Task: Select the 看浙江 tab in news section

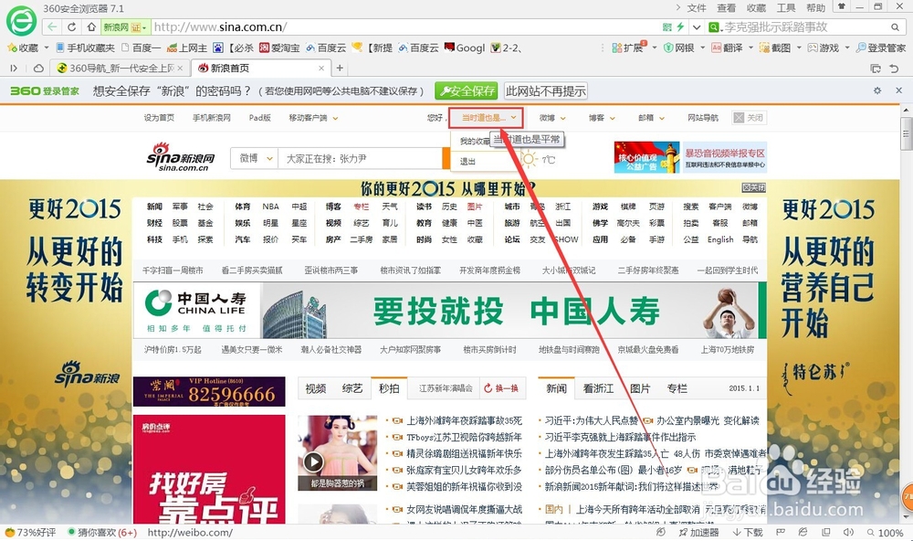Action: click(x=598, y=388)
